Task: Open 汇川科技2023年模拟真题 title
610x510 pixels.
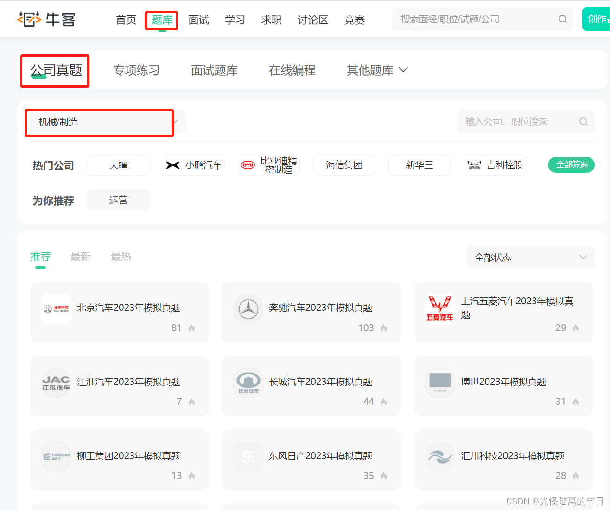Action: (x=513, y=456)
